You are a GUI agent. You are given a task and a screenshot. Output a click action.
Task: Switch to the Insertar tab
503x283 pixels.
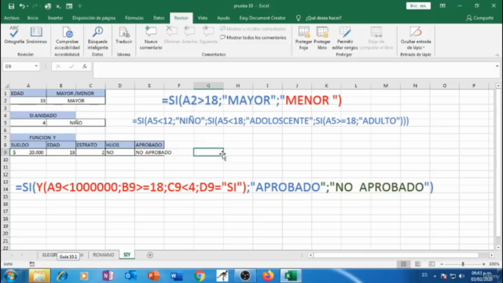55,18
